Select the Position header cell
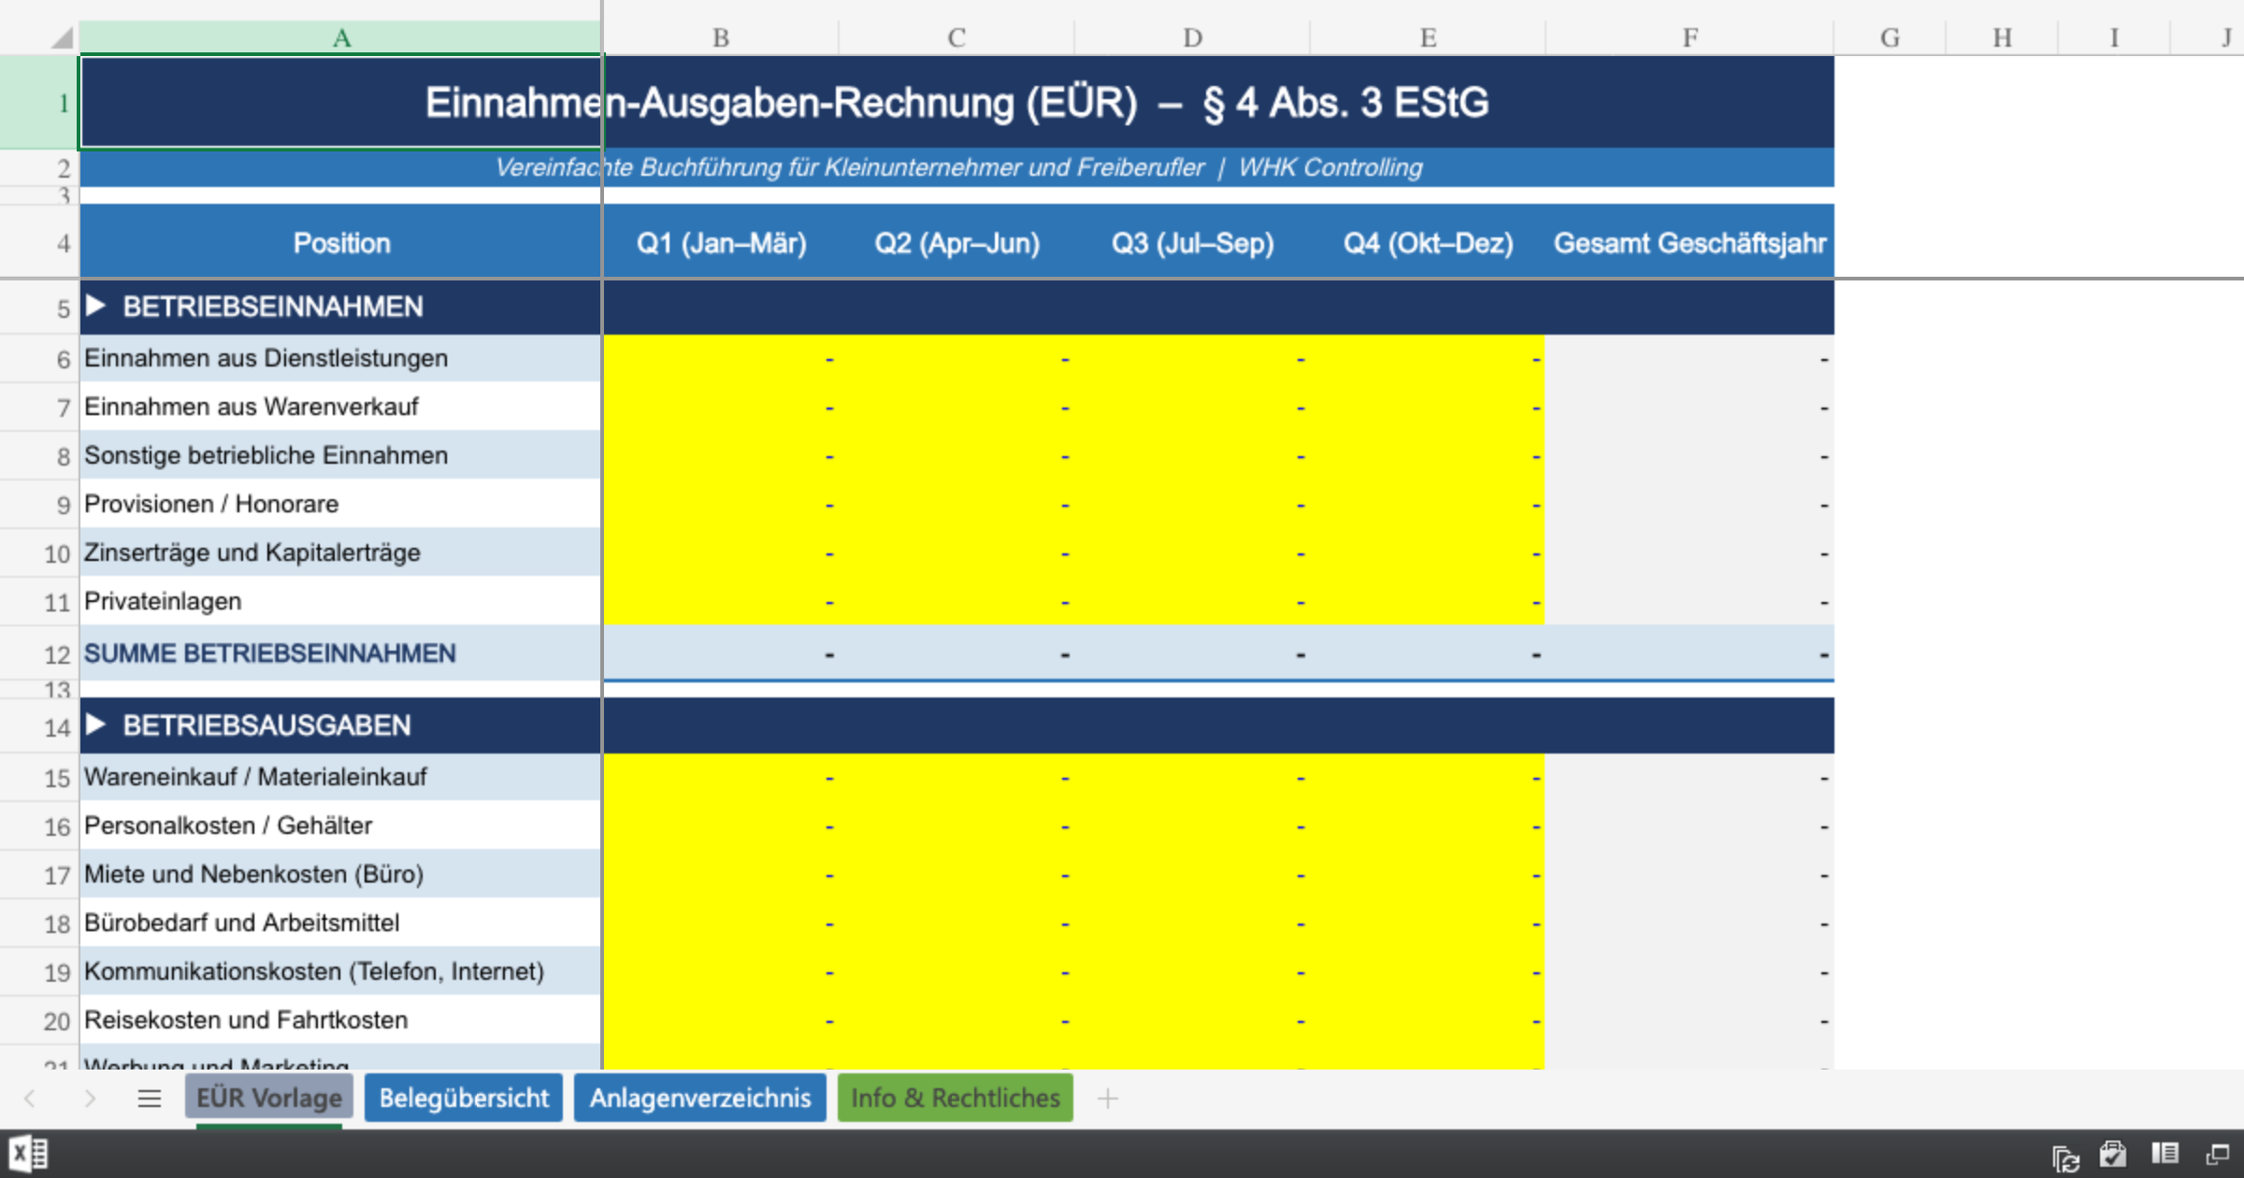This screenshot has height=1178, width=2244. pos(341,243)
